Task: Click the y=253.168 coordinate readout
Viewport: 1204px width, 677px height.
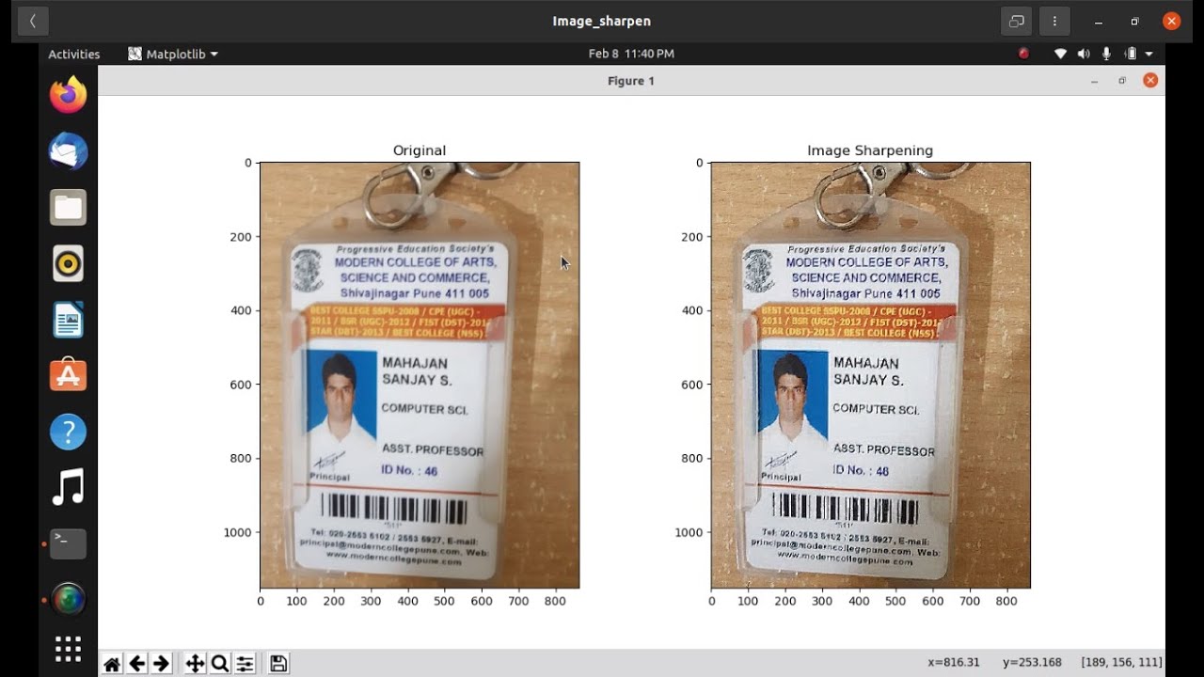Action: coord(1032,663)
